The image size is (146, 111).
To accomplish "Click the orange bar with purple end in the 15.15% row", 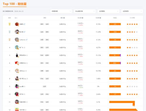I will [x=115, y=55].
